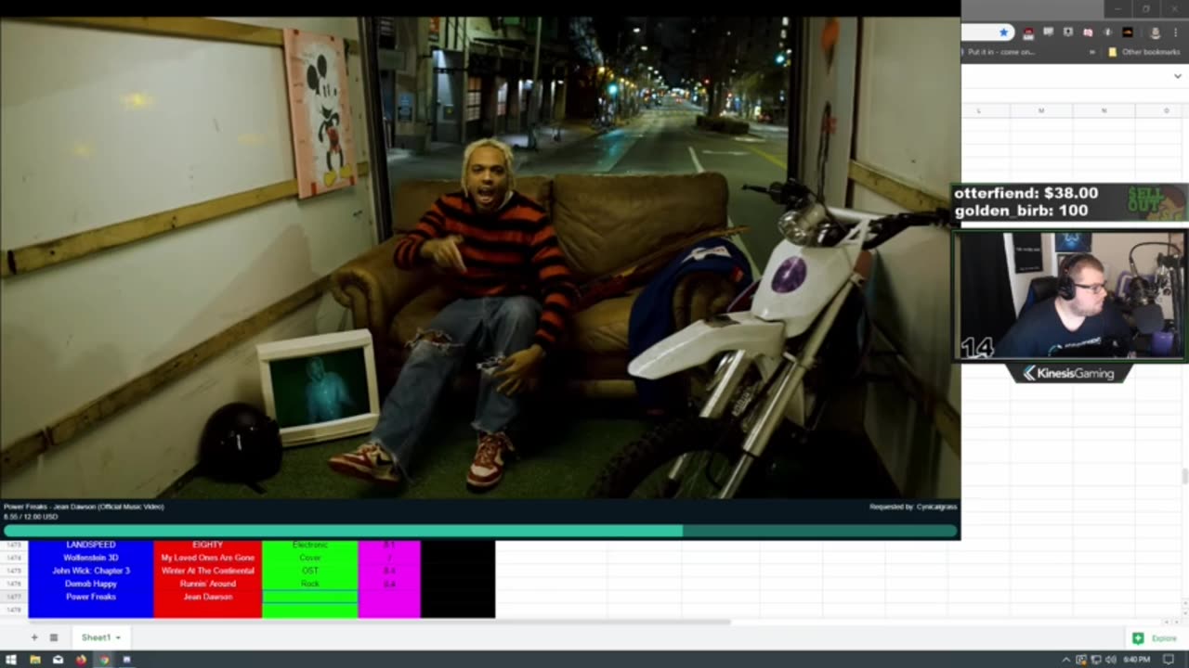Open the Mail app on taskbar
Image resolution: width=1189 pixels, height=668 pixels.
58,660
